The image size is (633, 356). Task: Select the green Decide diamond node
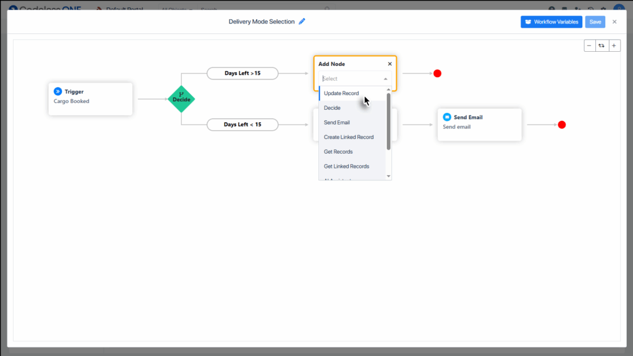[181, 99]
